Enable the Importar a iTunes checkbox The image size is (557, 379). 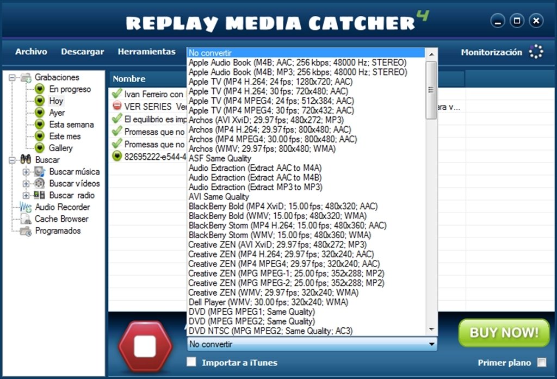pos(191,362)
